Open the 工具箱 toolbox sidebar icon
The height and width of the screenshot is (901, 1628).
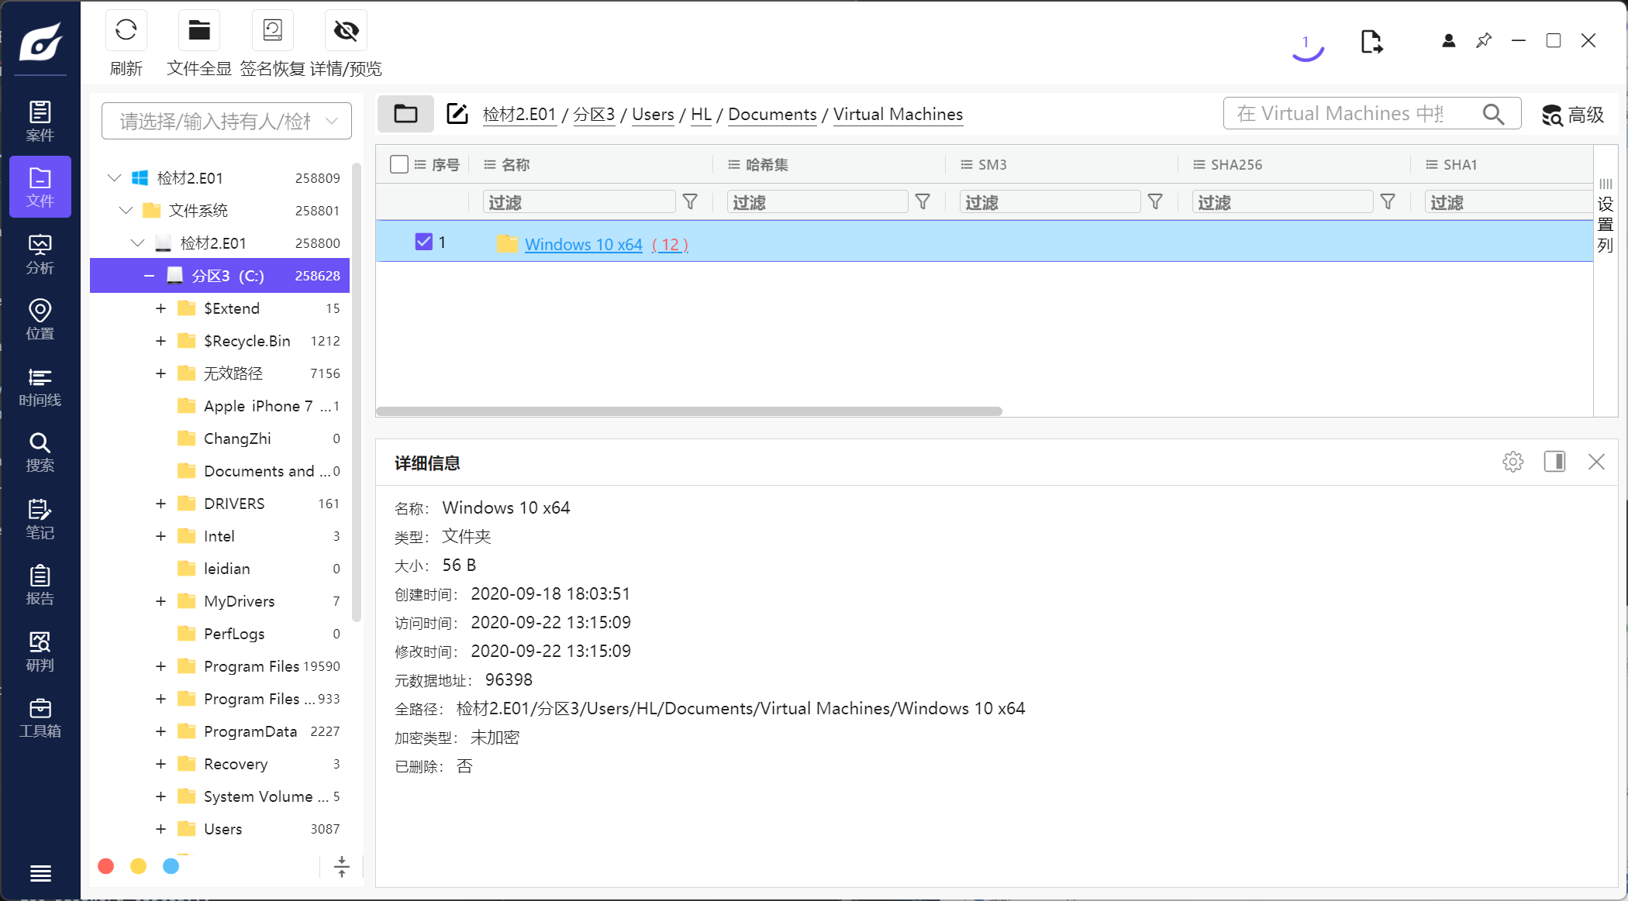click(x=40, y=717)
